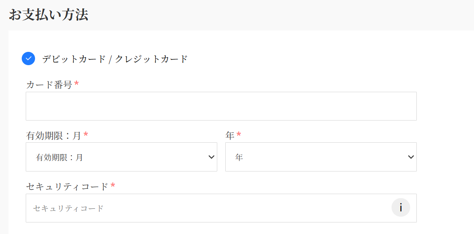Click the chevron arrow on year dropdown
Viewport: 474px width, 234px height.
click(411, 157)
